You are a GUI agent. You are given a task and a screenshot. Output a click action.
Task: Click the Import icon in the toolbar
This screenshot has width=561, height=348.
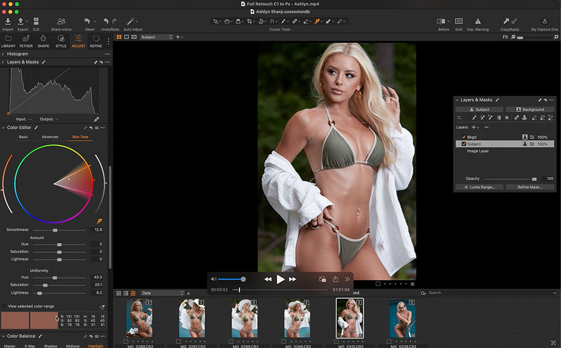(x=8, y=21)
